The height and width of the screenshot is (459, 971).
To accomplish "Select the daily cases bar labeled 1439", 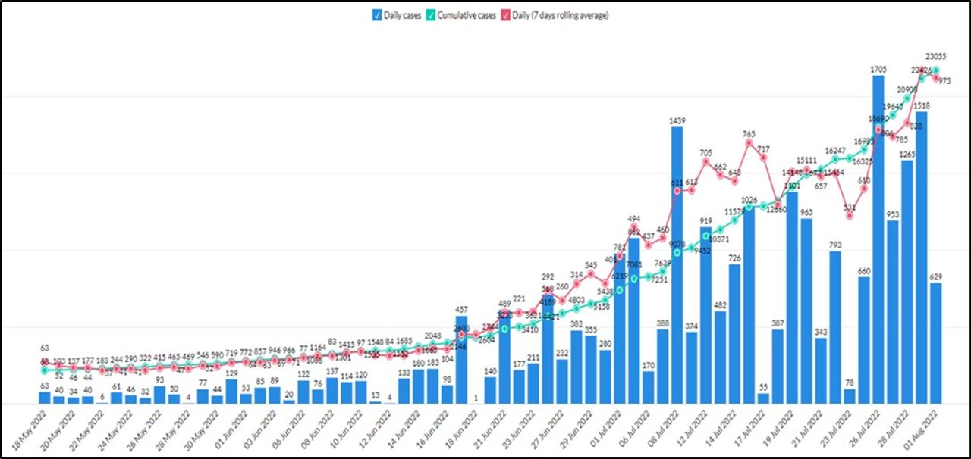I will tap(677, 265).
